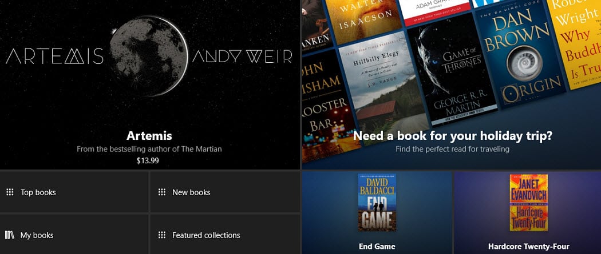This screenshot has height=254, width=601.
Task: Click the grid icon beside Featured collections
Action: pyautogui.click(x=162, y=235)
